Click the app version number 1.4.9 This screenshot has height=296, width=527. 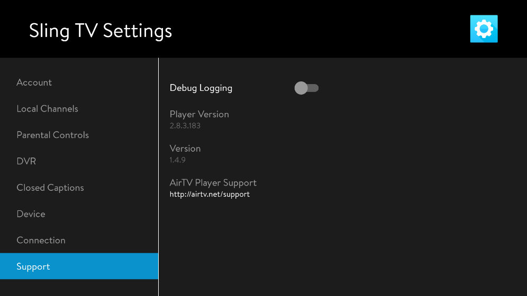pyautogui.click(x=177, y=160)
